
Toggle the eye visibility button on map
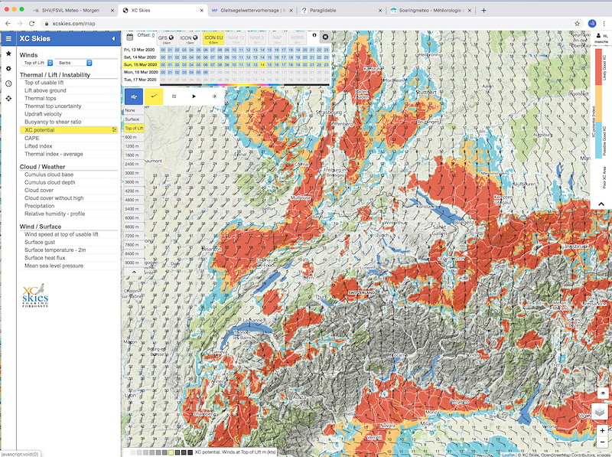pyautogui.click(x=602, y=393)
